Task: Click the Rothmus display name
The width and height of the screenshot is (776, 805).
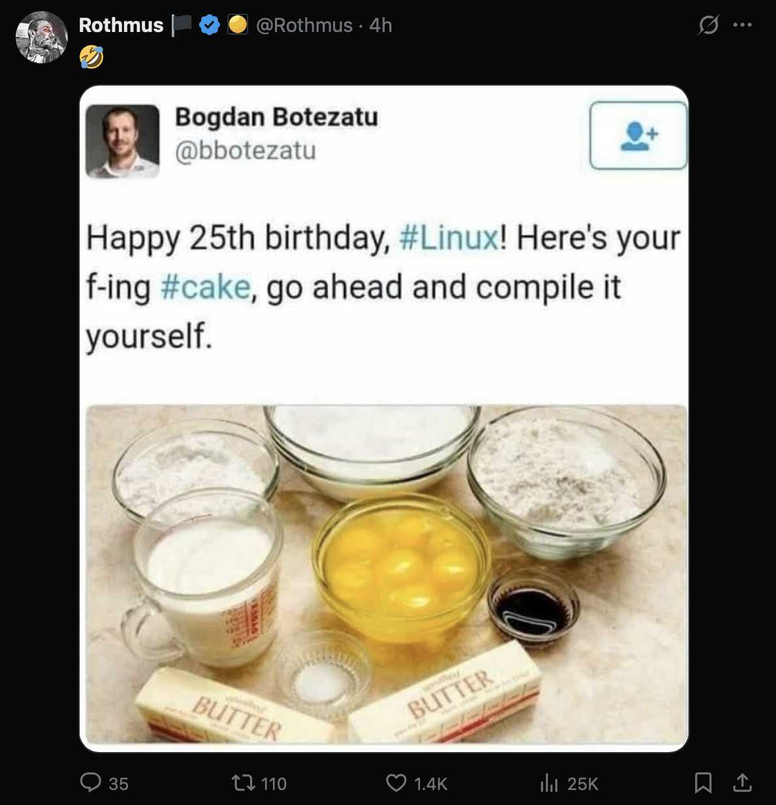Action: click(121, 25)
